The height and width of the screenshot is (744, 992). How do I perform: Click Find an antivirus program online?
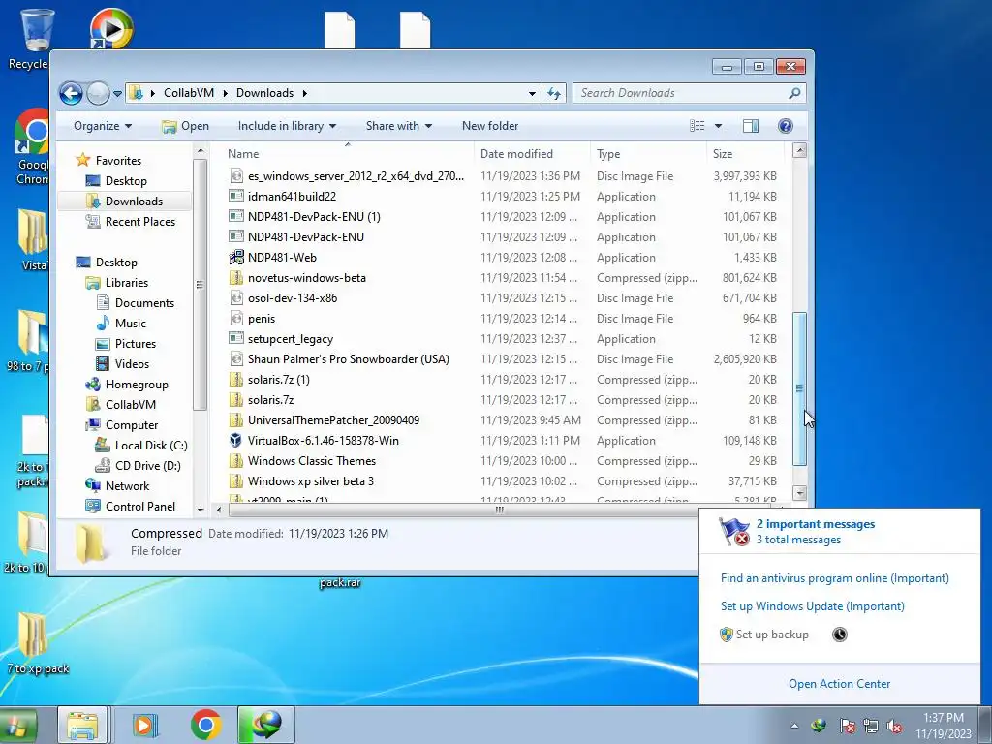(x=834, y=578)
